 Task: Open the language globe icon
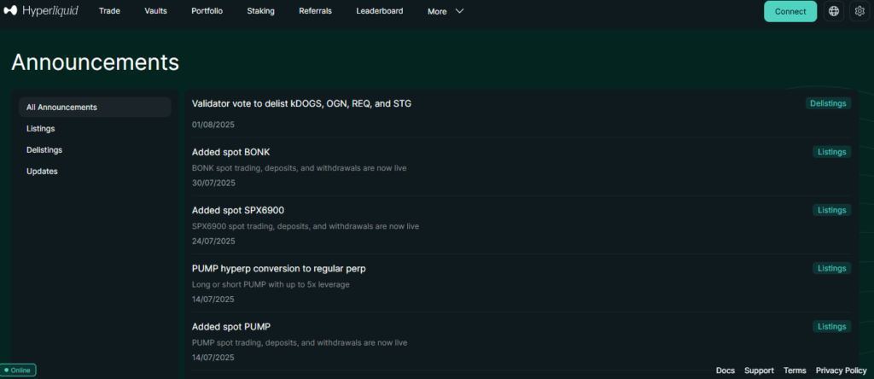(833, 11)
